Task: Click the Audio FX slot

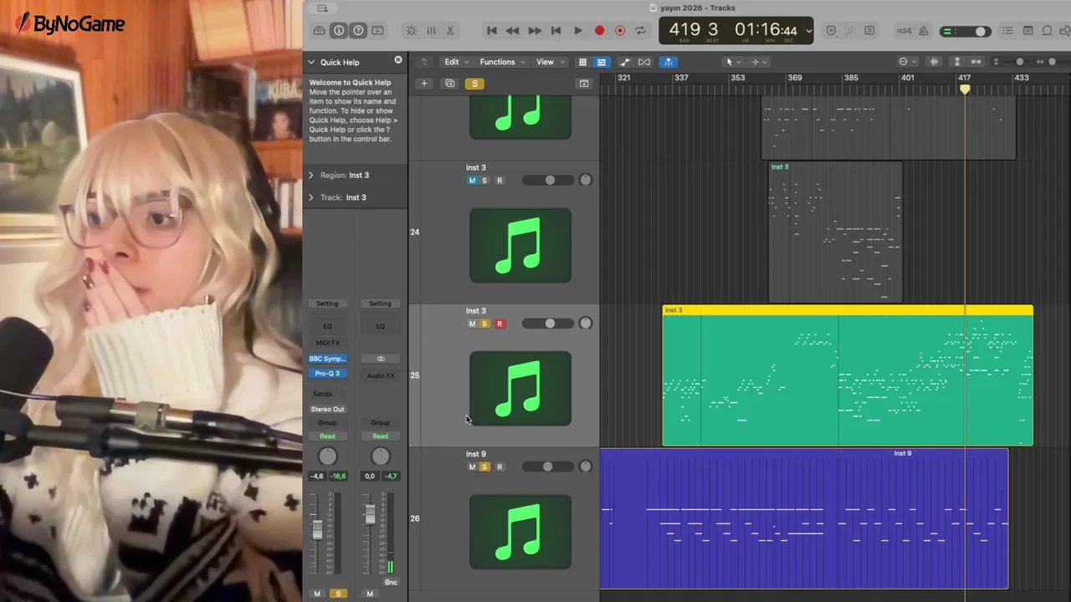Action: click(381, 375)
